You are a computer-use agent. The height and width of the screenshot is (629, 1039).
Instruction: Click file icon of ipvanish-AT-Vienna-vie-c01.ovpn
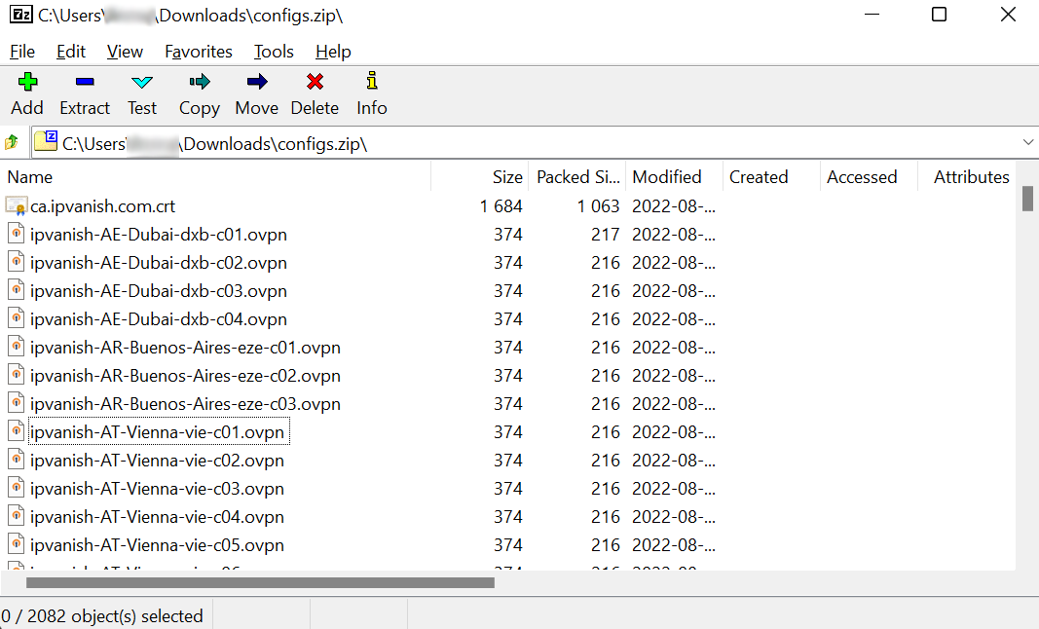click(x=17, y=431)
